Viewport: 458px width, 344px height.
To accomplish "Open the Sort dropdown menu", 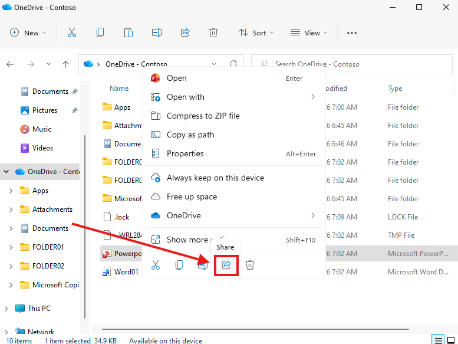I will pyautogui.click(x=256, y=32).
